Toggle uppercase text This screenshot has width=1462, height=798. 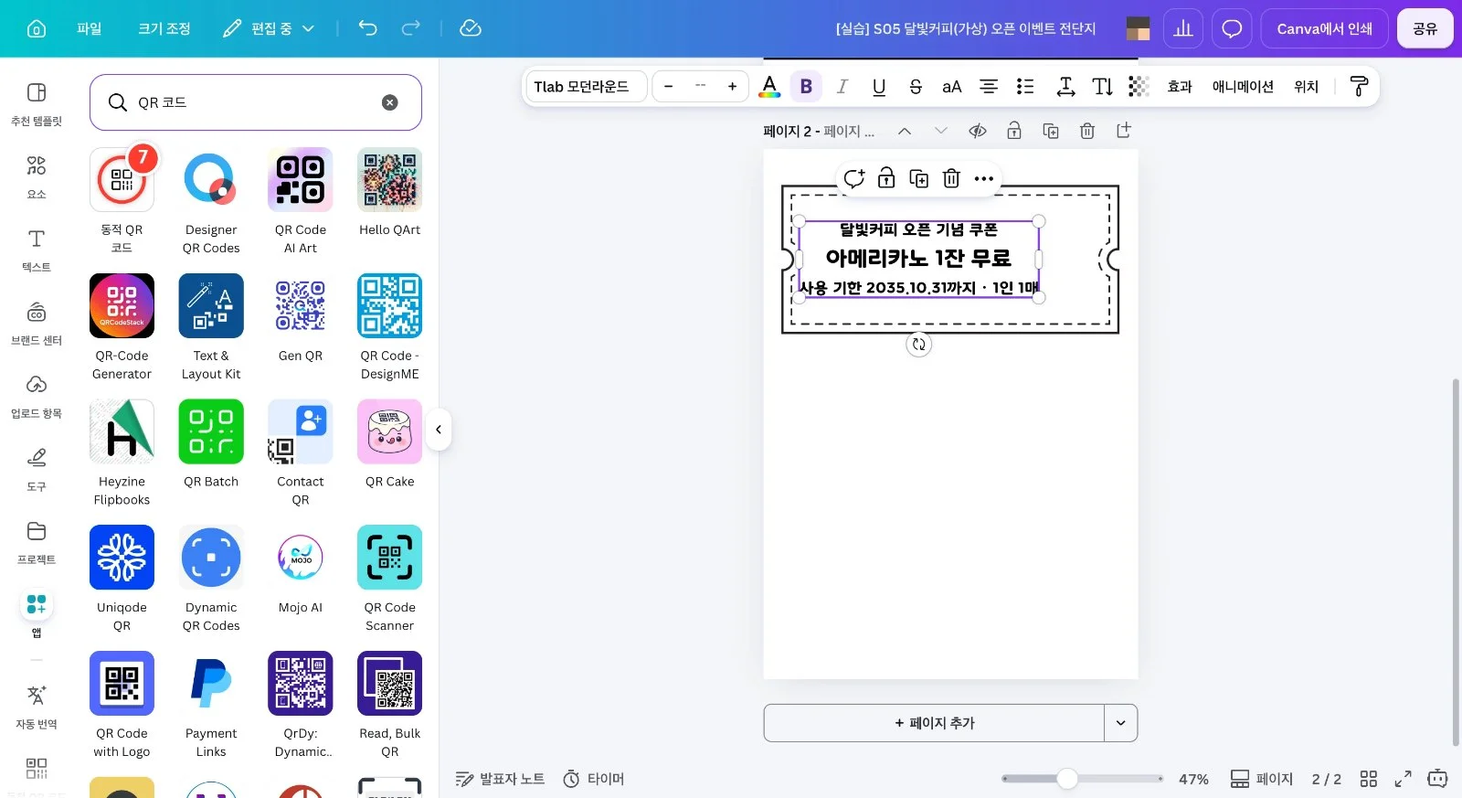[x=952, y=86]
